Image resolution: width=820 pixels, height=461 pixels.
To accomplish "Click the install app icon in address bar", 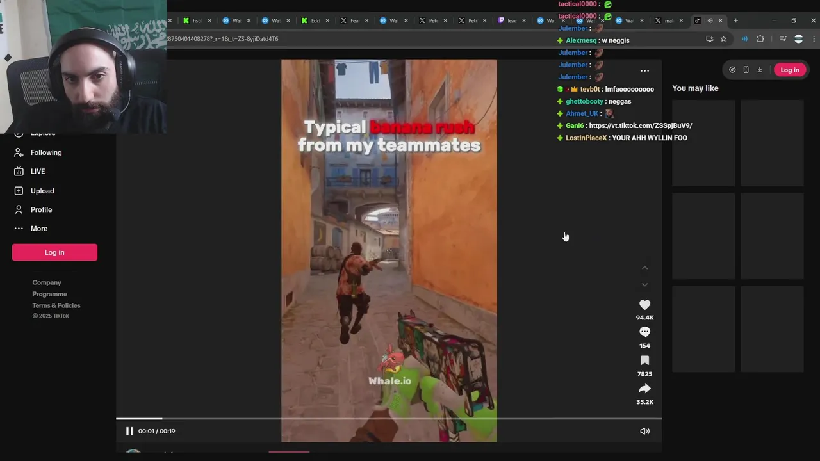I will point(709,39).
